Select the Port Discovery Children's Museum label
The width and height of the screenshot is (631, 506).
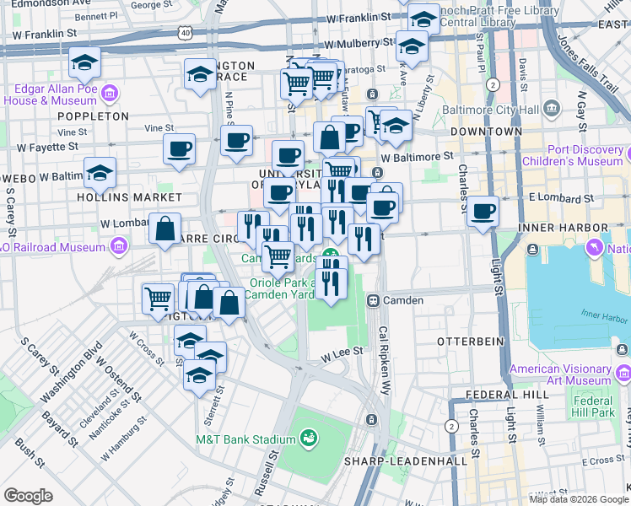[x=572, y=155]
